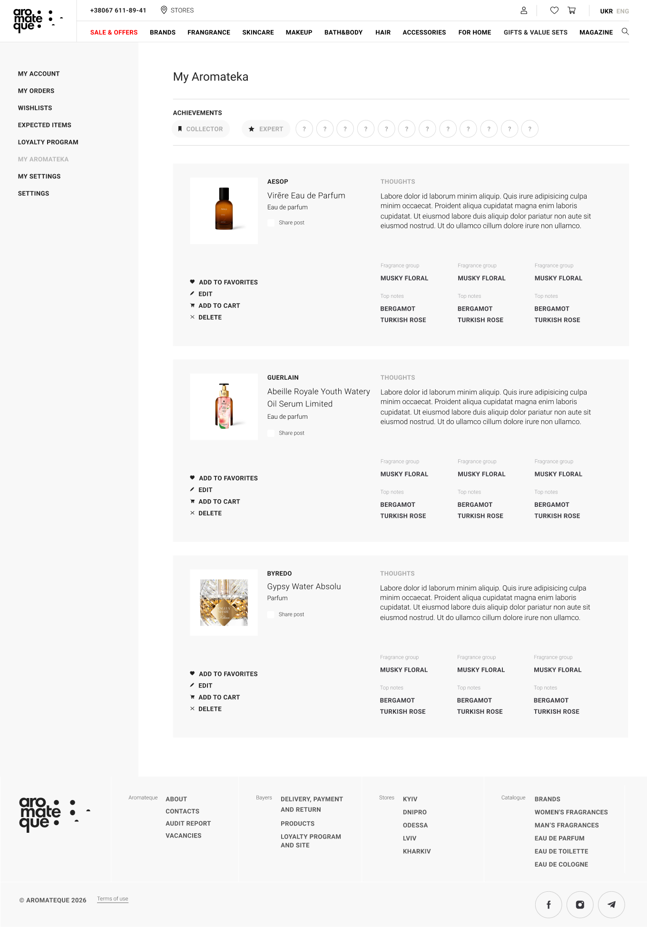Open the Sale & Offers menu
Screen dimensions: 647x927
point(114,32)
